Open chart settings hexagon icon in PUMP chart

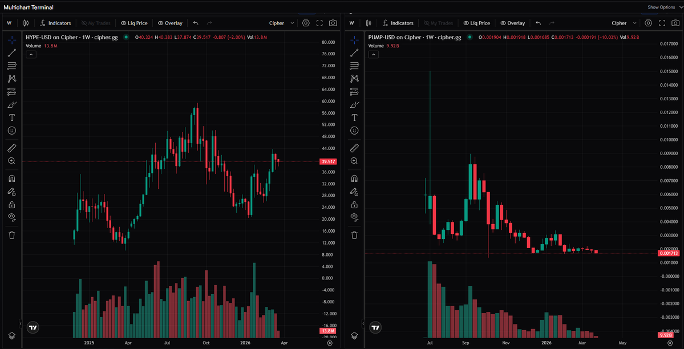(648, 23)
